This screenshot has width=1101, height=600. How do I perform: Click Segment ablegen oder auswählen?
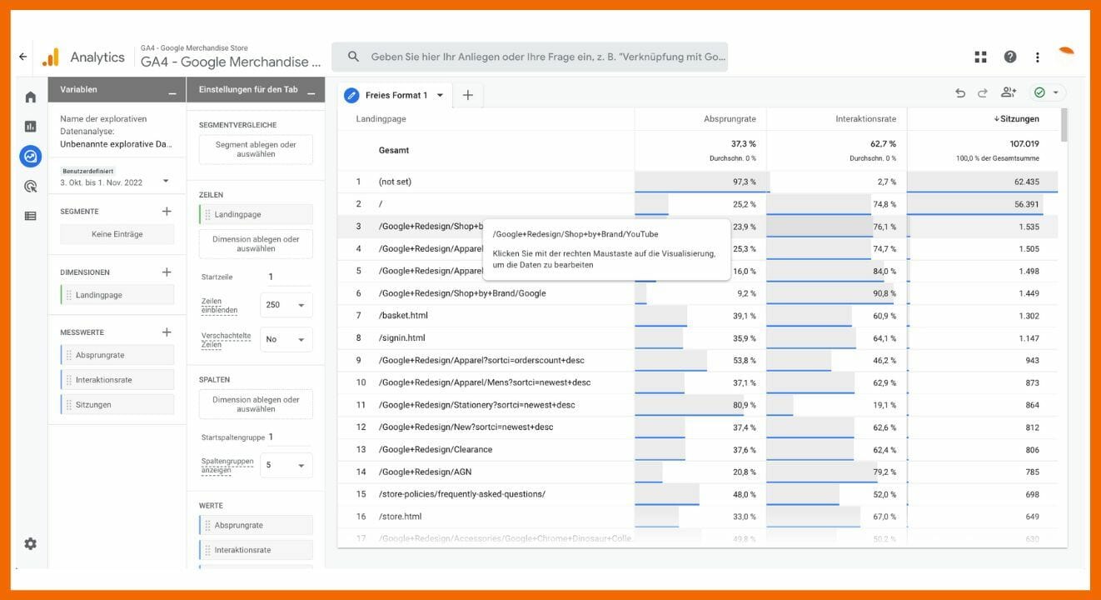pos(255,148)
